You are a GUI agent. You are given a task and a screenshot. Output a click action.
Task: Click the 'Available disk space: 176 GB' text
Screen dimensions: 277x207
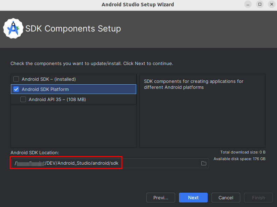pos(240,159)
